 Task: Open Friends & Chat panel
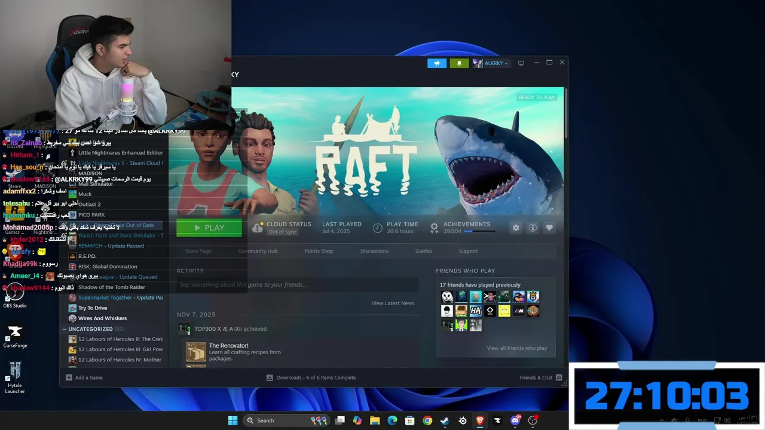pyautogui.click(x=541, y=377)
